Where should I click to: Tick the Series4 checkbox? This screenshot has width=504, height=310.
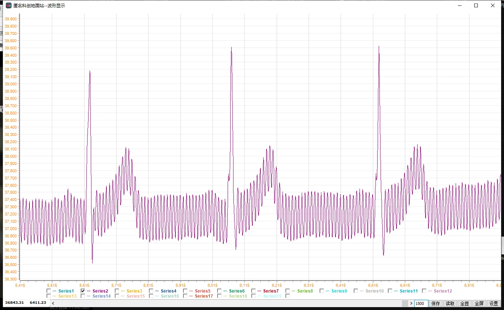point(151,291)
